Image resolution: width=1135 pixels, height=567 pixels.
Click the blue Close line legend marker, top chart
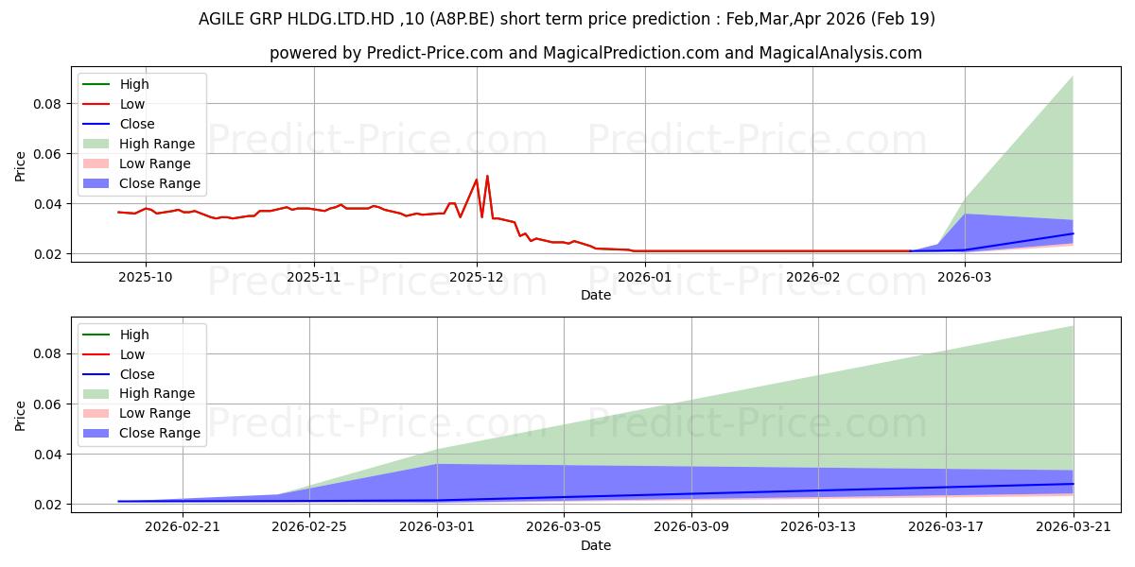(98, 124)
